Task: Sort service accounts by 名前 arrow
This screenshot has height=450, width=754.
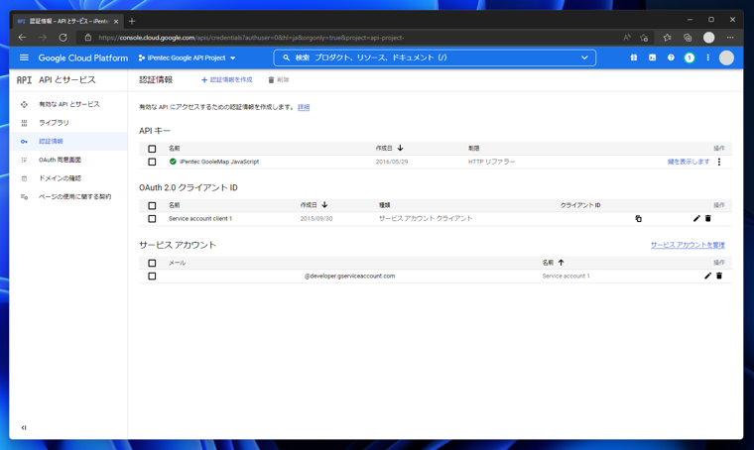Action: [x=561, y=263]
